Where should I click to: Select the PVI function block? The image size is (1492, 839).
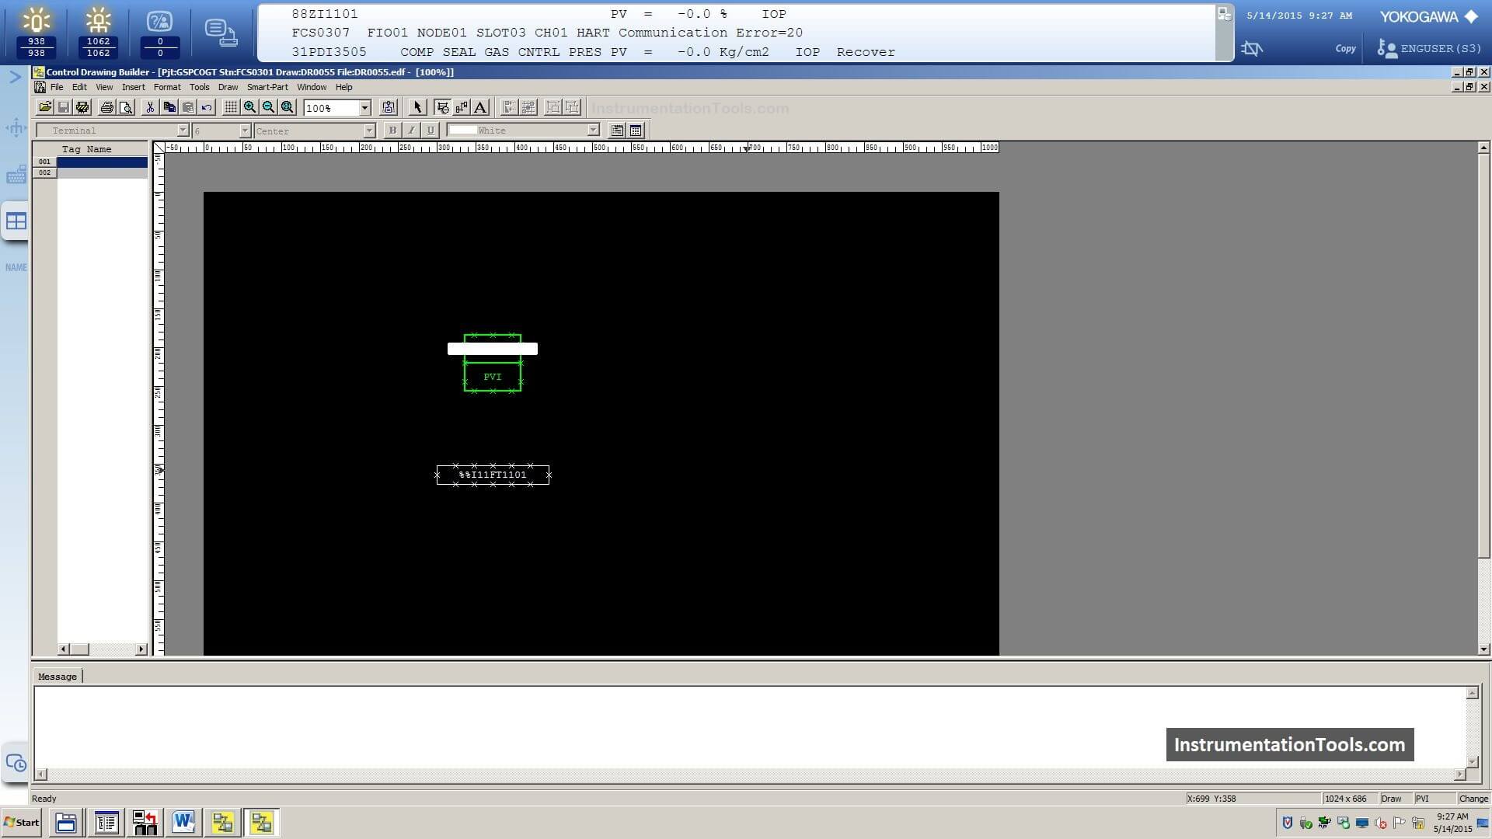click(x=493, y=377)
